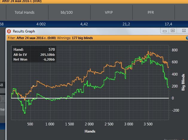Click the Results Graph window title
This screenshot has height=140, width=188.
coord(24,31)
